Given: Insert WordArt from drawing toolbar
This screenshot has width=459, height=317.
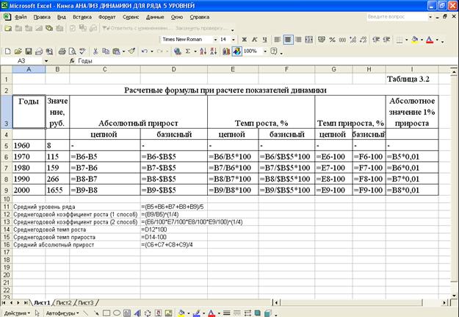Looking at the screenshot, I should (137, 313).
